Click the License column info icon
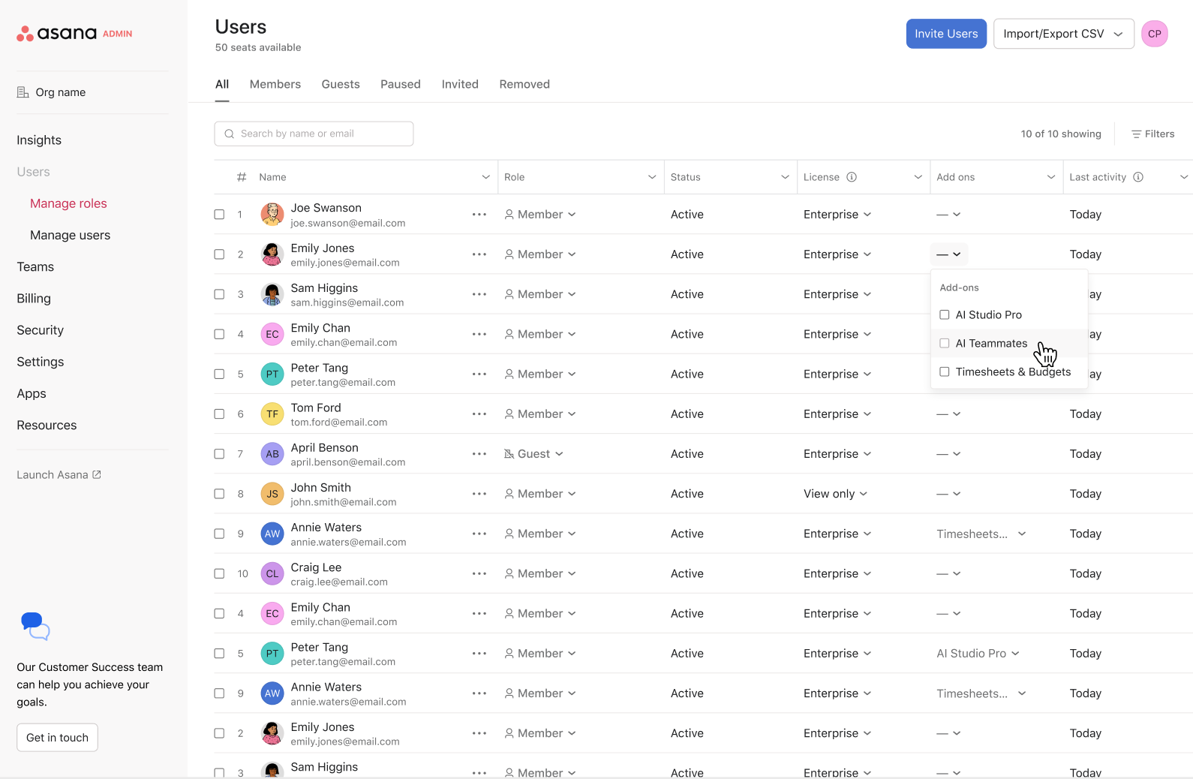 pos(852,177)
